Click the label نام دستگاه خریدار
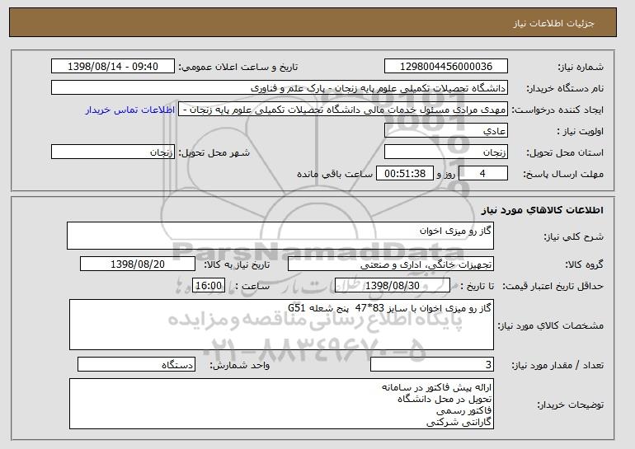The width and height of the screenshot is (635, 449). pyautogui.click(x=565, y=89)
